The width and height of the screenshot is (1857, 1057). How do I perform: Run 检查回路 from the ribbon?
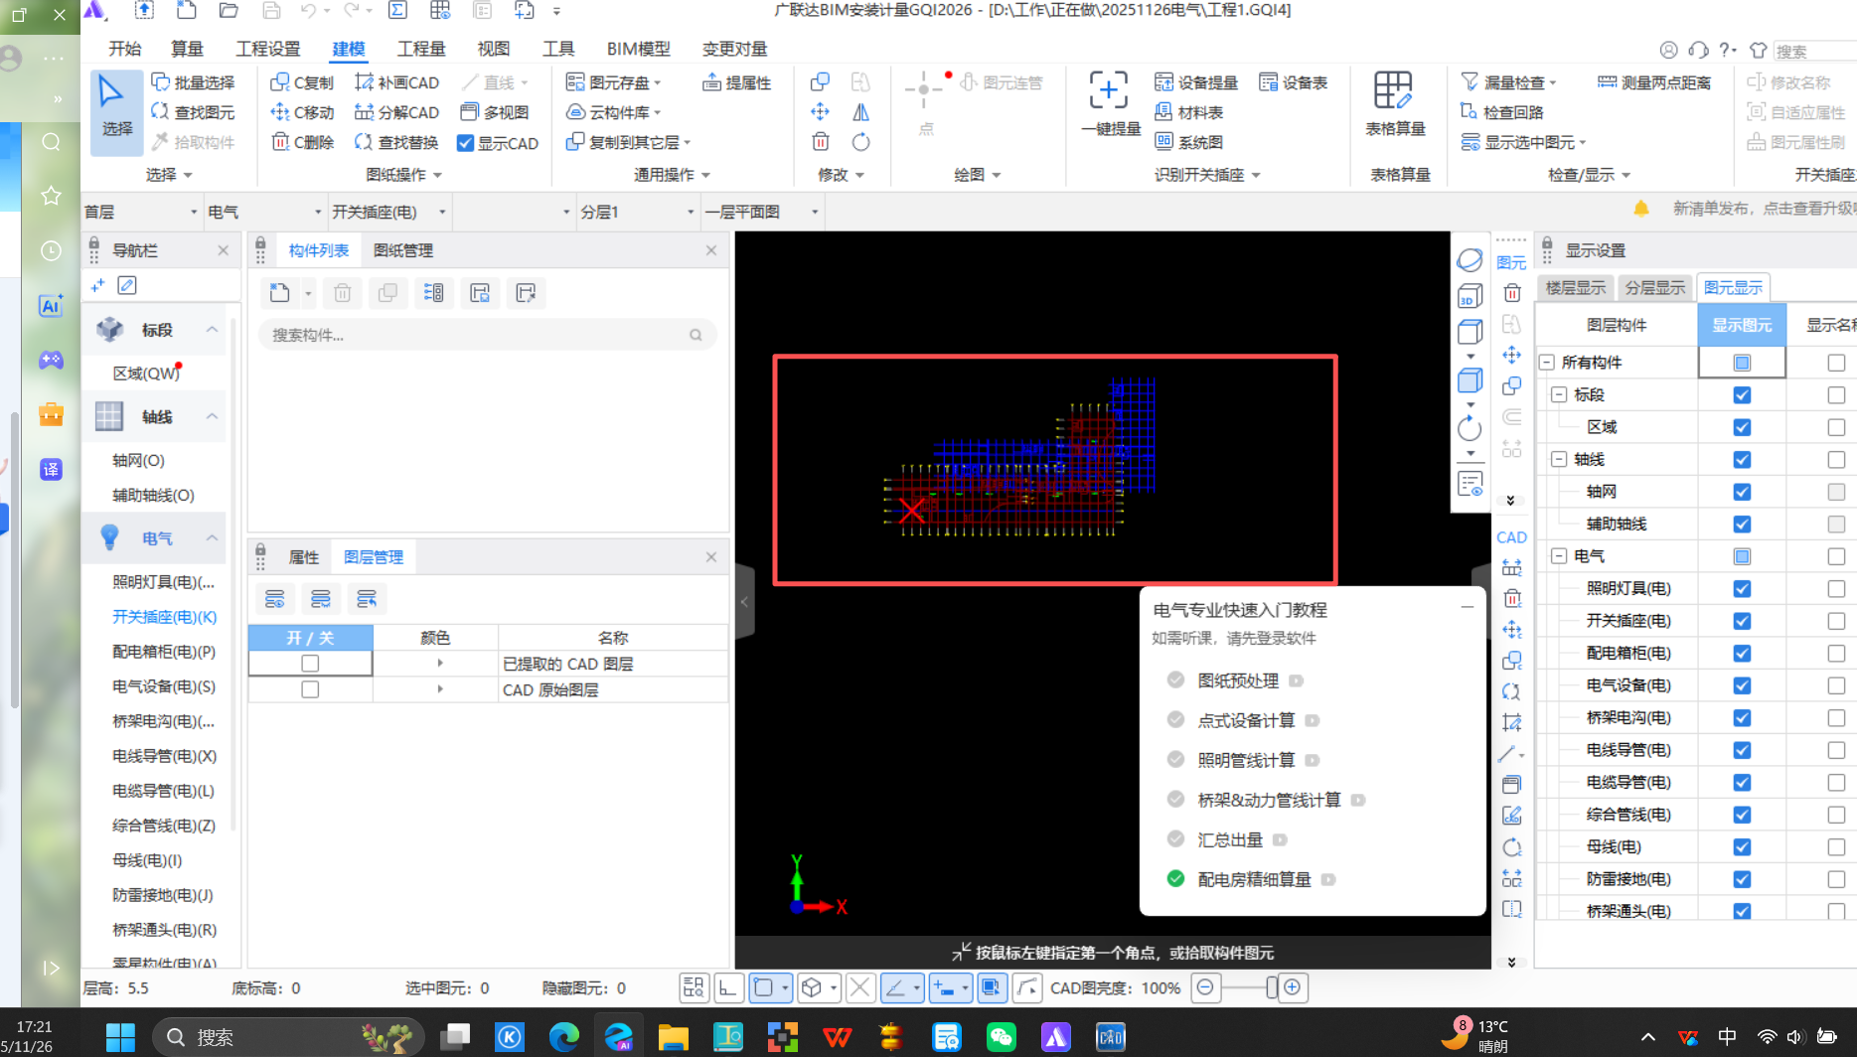tap(1504, 111)
